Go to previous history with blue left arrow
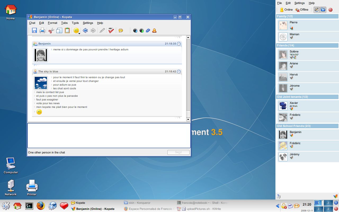The height and width of the screenshot is (212, 339). pos(85,30)
